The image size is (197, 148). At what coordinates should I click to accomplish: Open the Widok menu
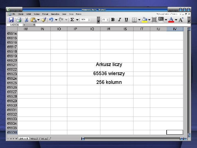(x=29, y=14)
